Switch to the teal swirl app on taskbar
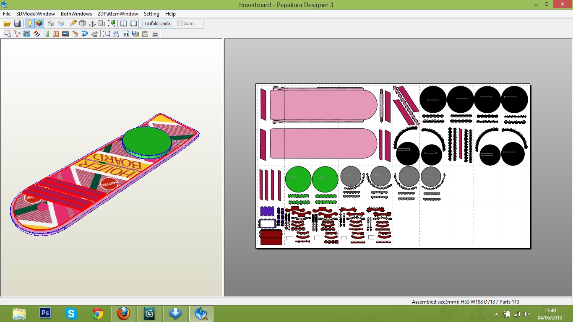The height and width of the screenshot is (322, 573). pyautogui.click(x=149, y=314)
